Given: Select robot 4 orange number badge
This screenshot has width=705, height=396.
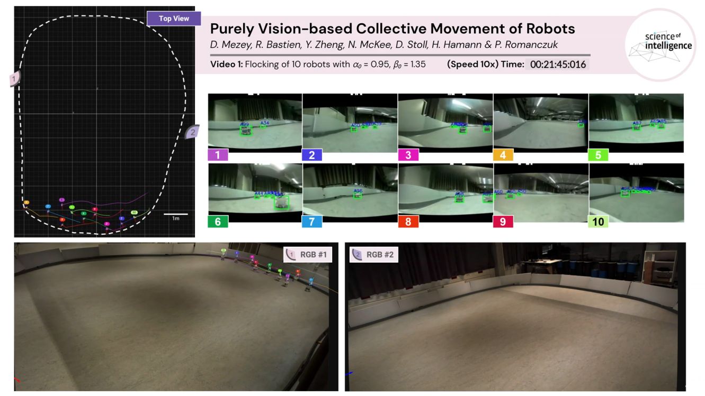Looking at the screenshot, I should [503, 155].
